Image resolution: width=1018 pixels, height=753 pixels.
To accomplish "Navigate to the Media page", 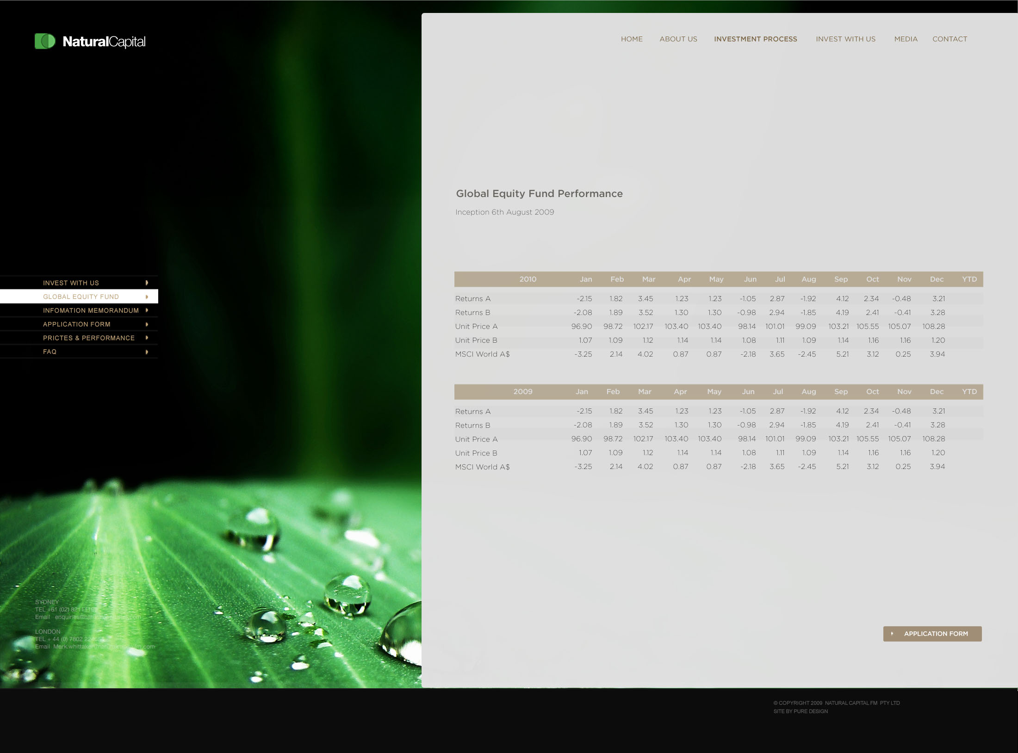I will coord(906,39).
